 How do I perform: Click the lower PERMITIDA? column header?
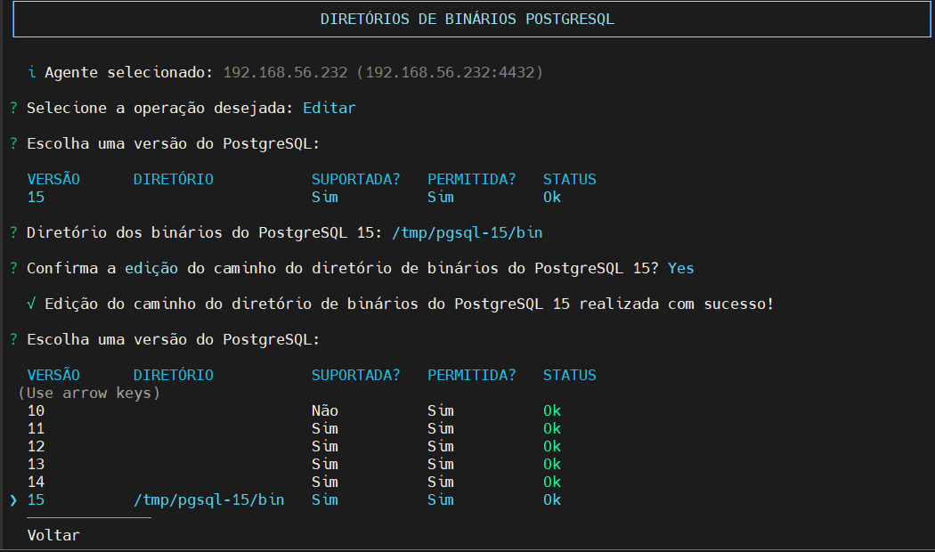[471, 375]
